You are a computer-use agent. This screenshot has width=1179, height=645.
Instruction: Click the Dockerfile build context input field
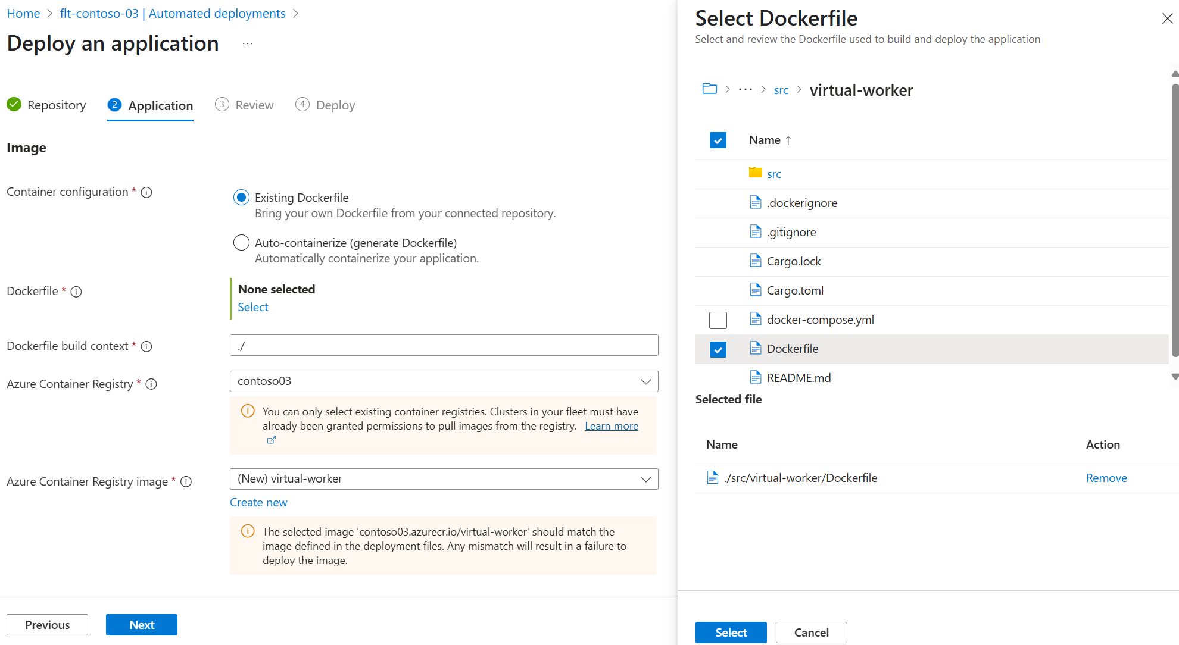(444, 346)
